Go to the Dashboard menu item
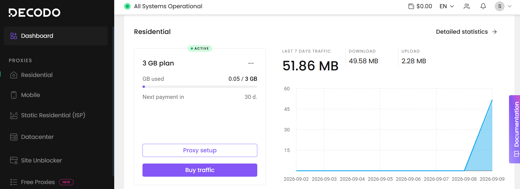The width and height of the screenshot is (520, 189). 56,36
